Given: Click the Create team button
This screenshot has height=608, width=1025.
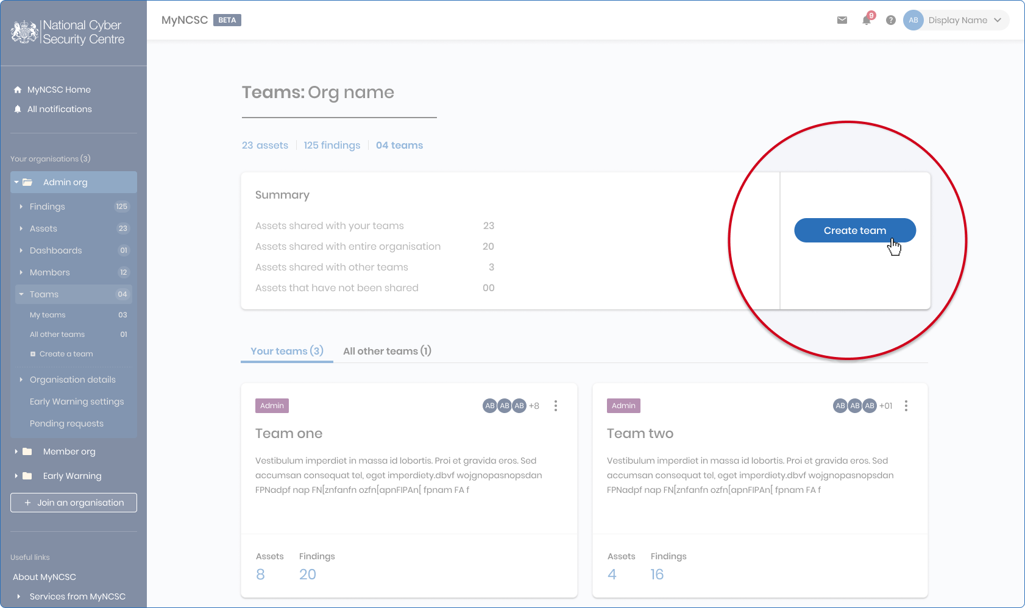Looking at the screenshot, I should 855,230.
